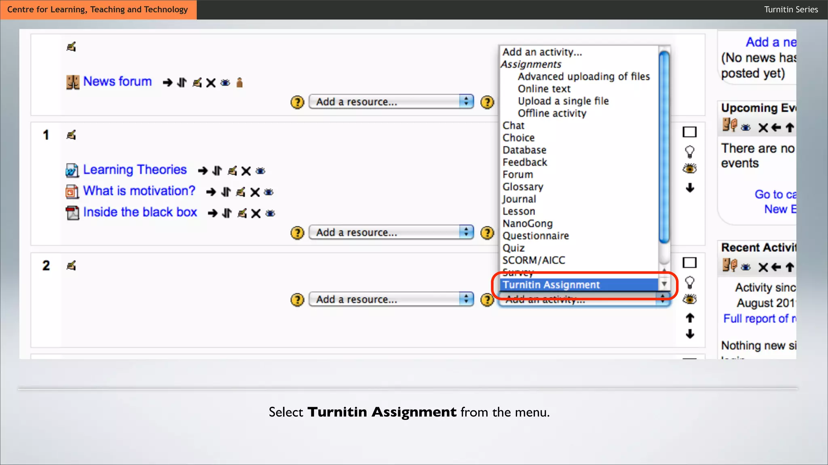
Task: Click the show-only-section-1 square box
Action: click(690, 132)
